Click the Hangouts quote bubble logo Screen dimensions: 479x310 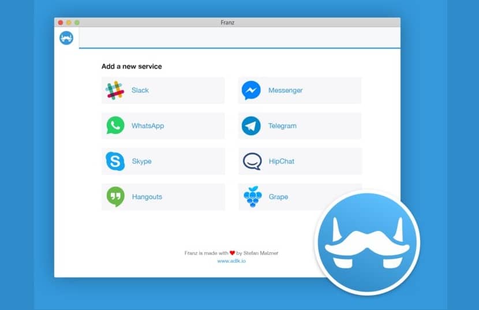[x=115, y=197]
